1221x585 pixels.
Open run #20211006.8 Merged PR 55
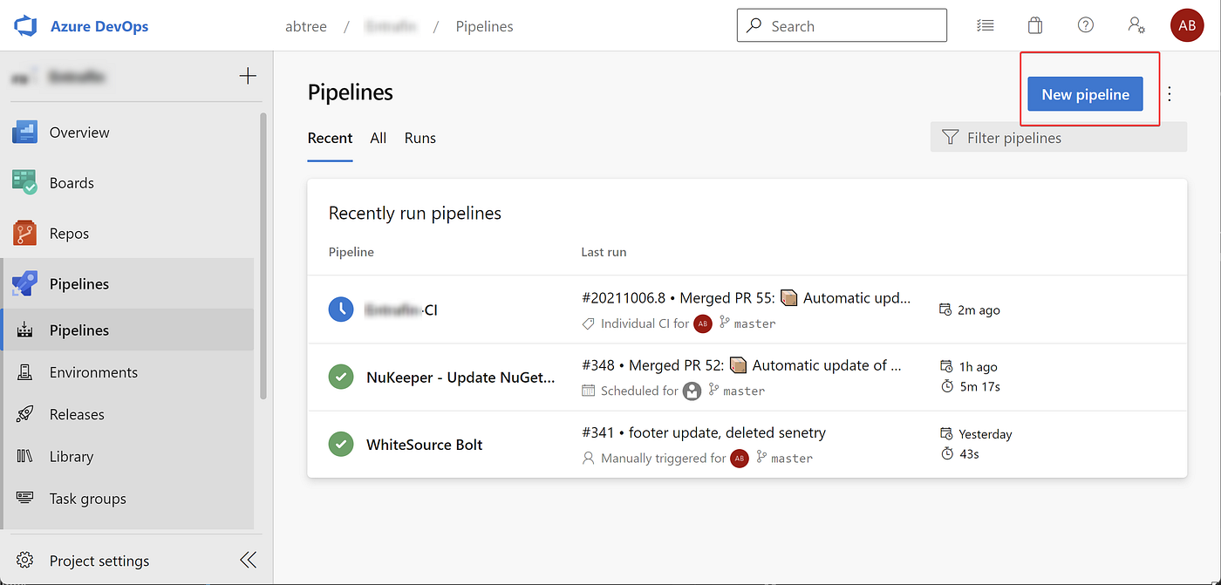[x=746, y=298]
